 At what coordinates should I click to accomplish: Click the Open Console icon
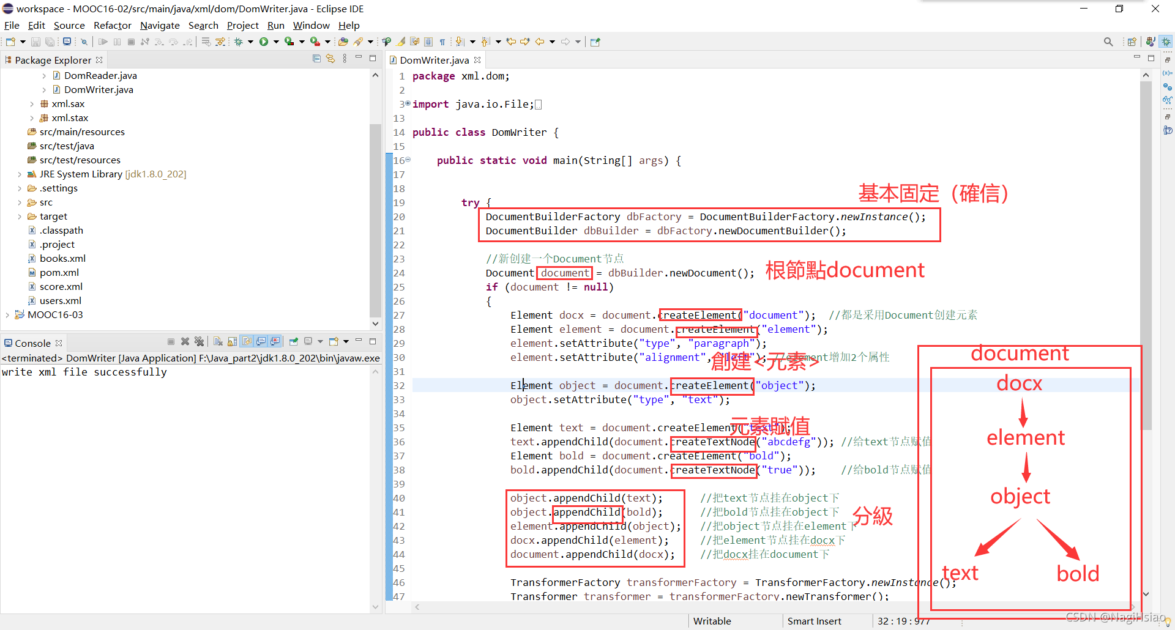click(334, 341)
